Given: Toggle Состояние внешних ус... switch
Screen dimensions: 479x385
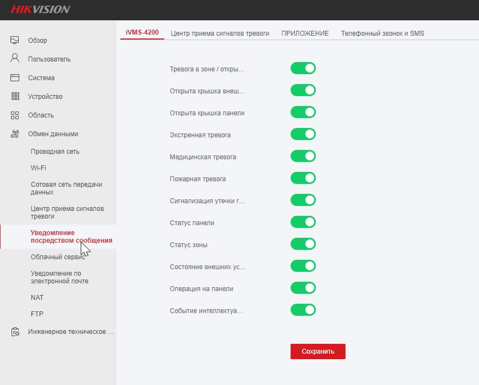Looking at the screenshot, I should (x=303, y=266).
